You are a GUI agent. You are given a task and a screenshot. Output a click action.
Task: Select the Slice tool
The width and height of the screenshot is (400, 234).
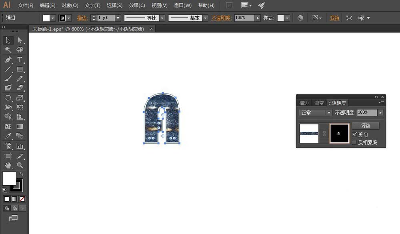coord(20,156)
